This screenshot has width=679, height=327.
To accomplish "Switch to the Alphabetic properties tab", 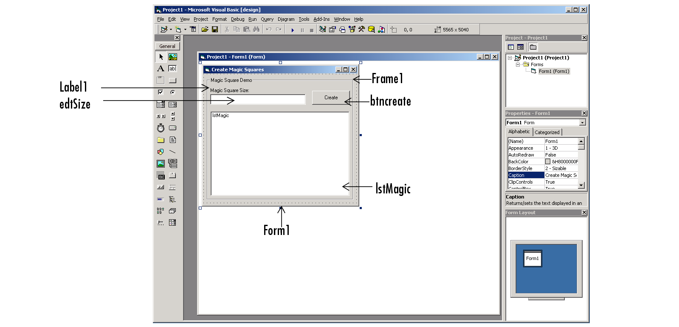I will click(x=519, y=131).
